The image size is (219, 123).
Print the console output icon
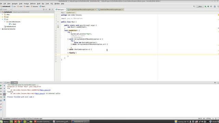point(4,97)
